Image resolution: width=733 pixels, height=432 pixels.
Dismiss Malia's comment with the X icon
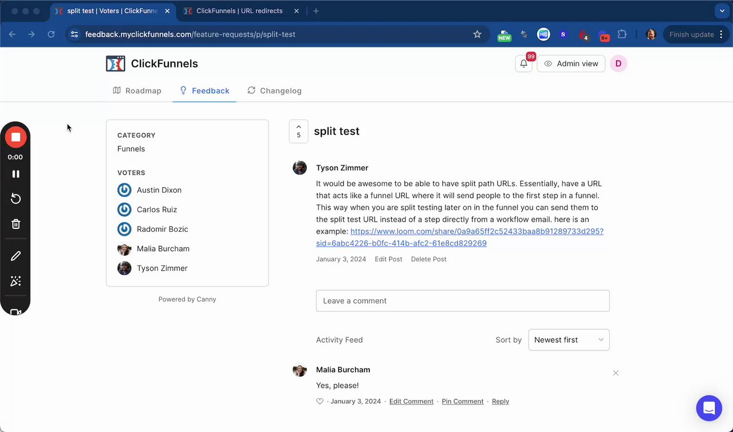pyautogui.click(x=616, y=373)
